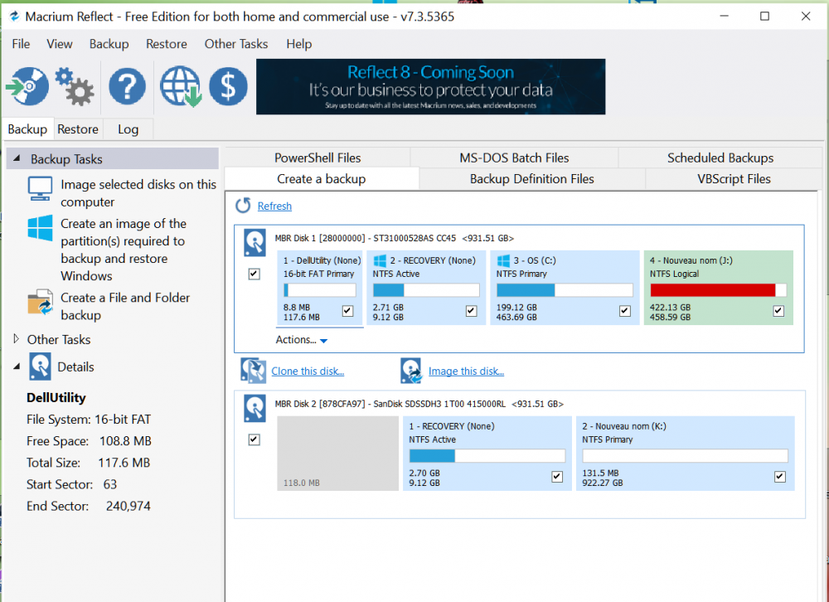Click the disk backup toolbar icon
This screenshot has width=829, height=602.
click(x=27, y=86)
